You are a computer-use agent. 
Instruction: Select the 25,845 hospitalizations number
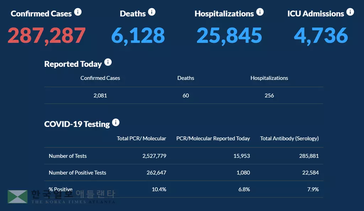[229, 36]
